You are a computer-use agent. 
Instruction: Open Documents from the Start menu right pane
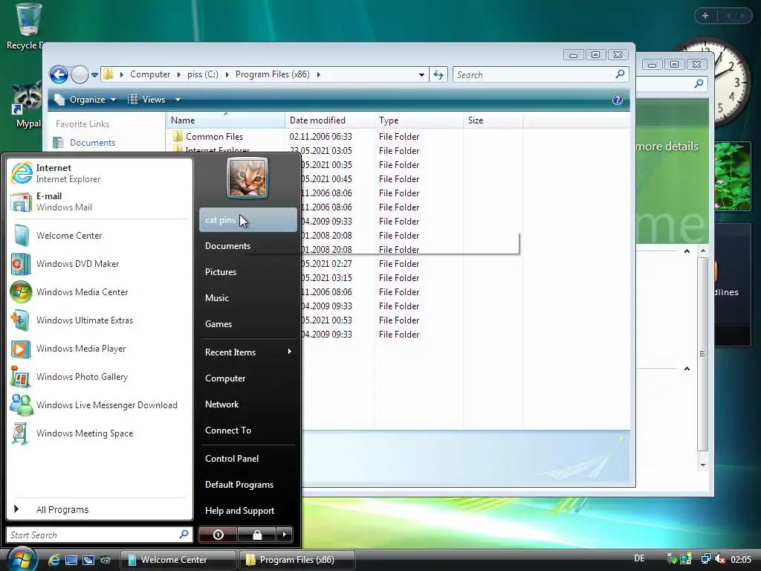point(248,246)
